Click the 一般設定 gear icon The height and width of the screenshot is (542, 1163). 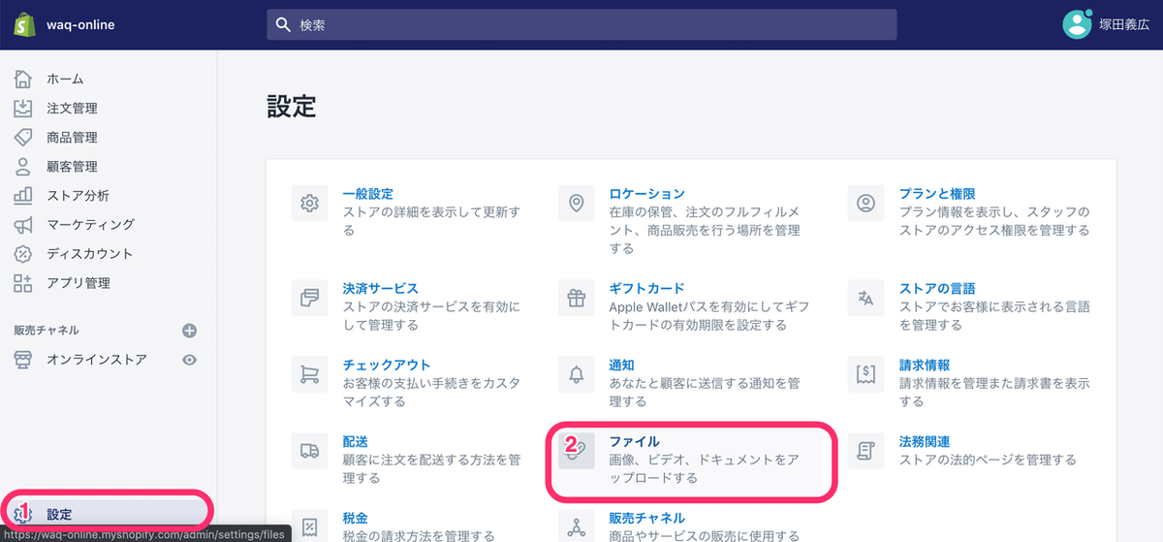pyautogui.click(x=310, y=204)
